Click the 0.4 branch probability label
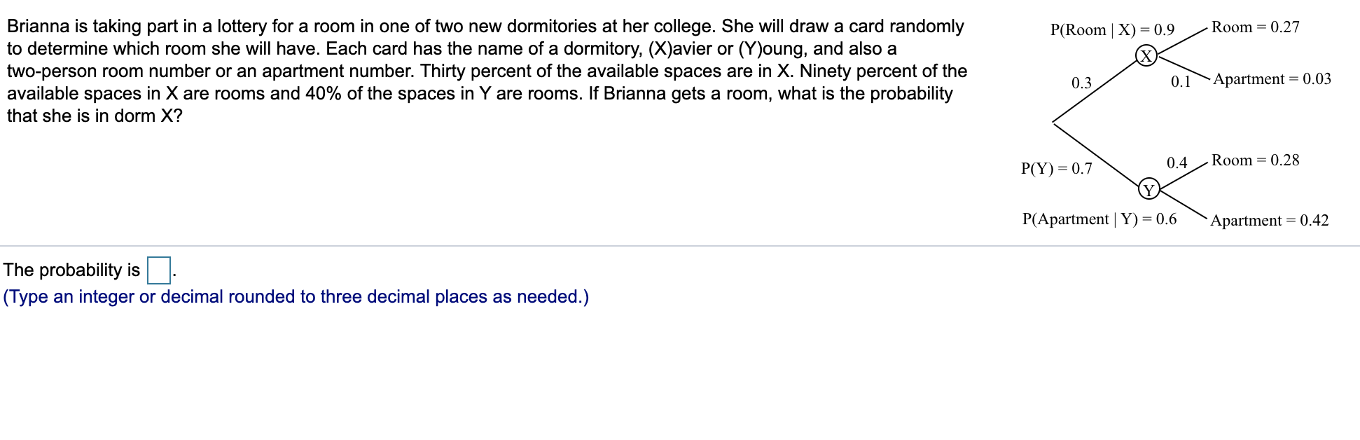Screen dimensions: 1360x440 (x=1177, y=163)
